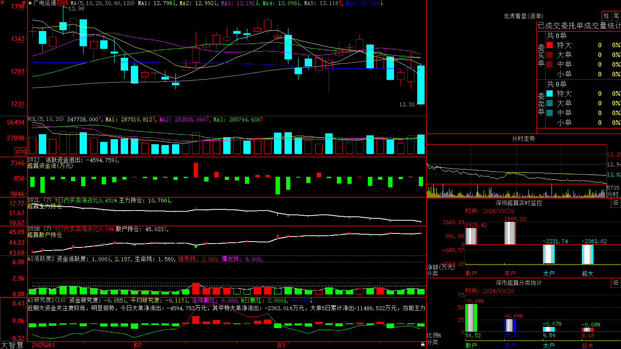Click the 02 month timeline marker
Image resolution: width=621 pixels, height=349 pixels.
(138, 345)
